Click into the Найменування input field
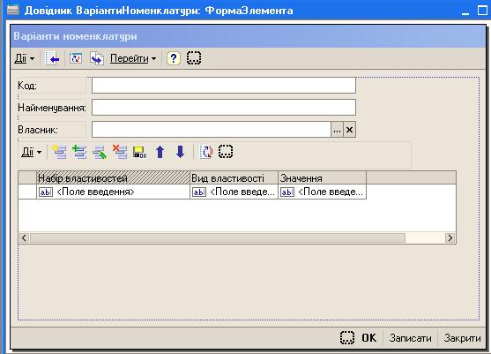This screenshot has width=491, height=354. click(x=224, y=108)
